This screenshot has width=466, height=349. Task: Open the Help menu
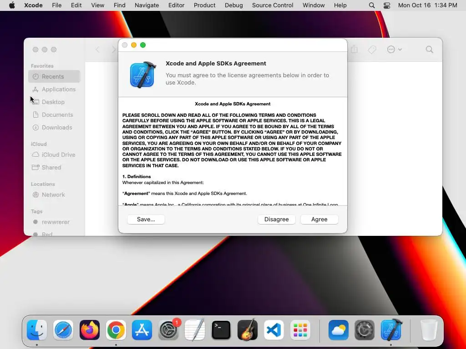pos(340,5)
